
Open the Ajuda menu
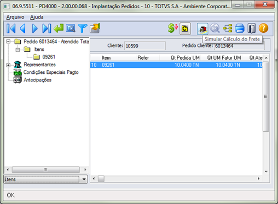tap(37, 17)
